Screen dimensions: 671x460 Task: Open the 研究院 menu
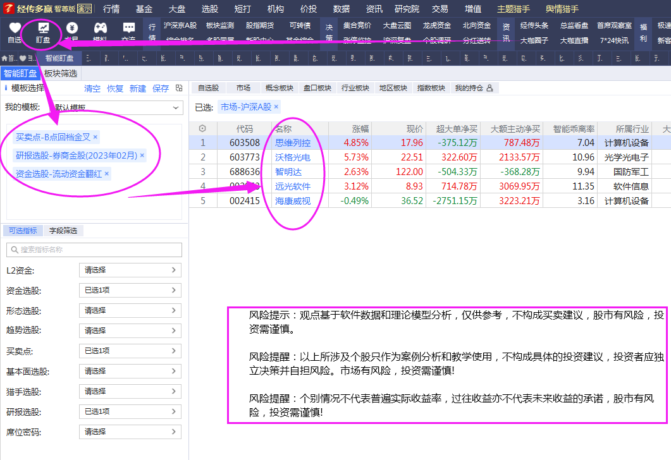click(x=407, y=9)
